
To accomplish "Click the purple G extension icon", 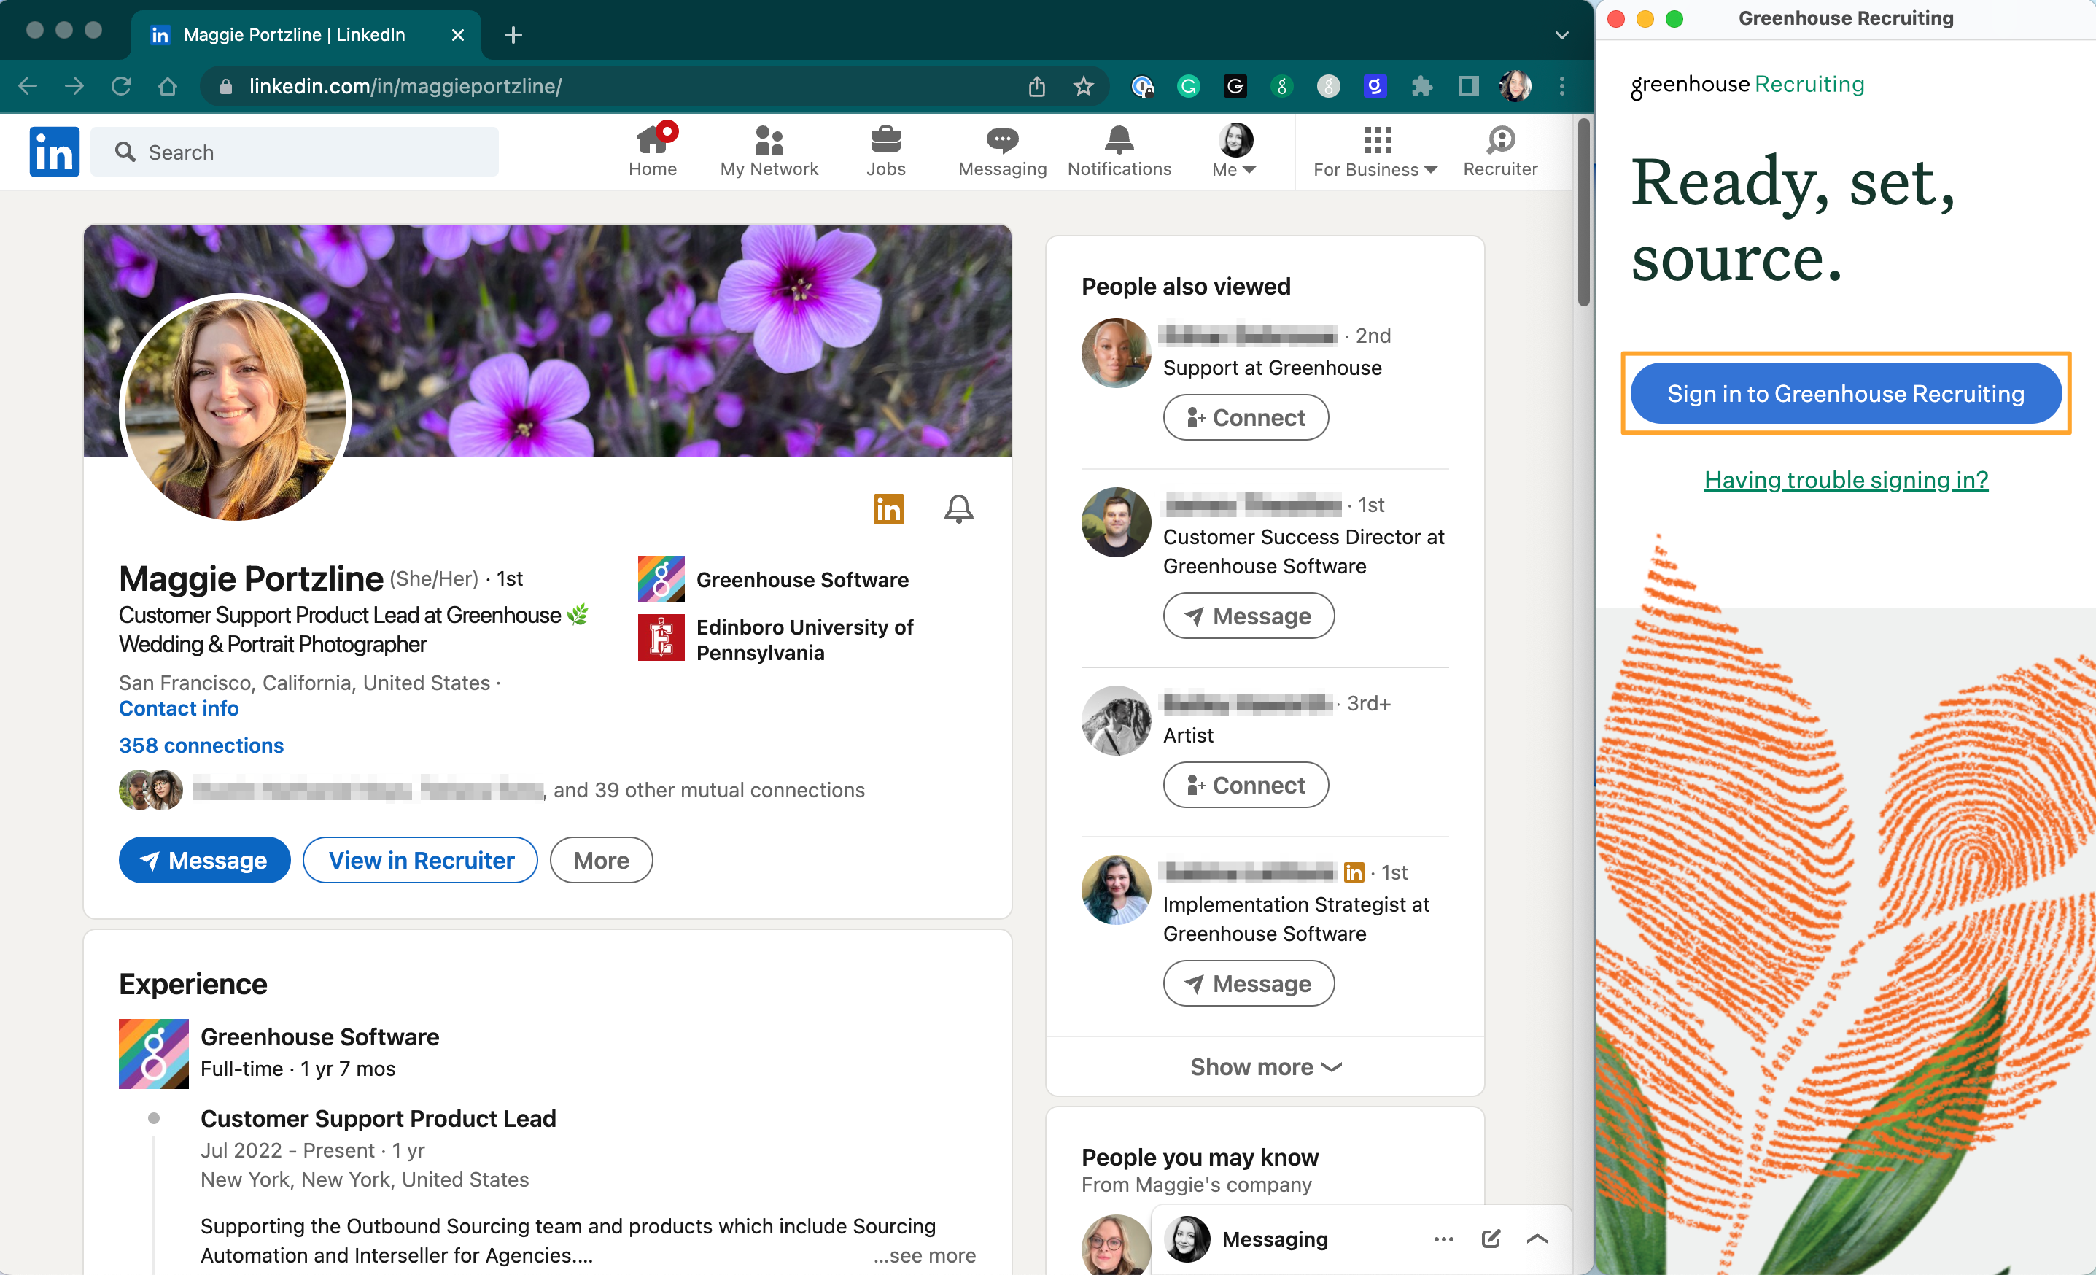I will pos(1375,86).
